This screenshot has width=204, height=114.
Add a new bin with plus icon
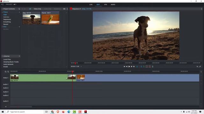(x=19, y=27)
